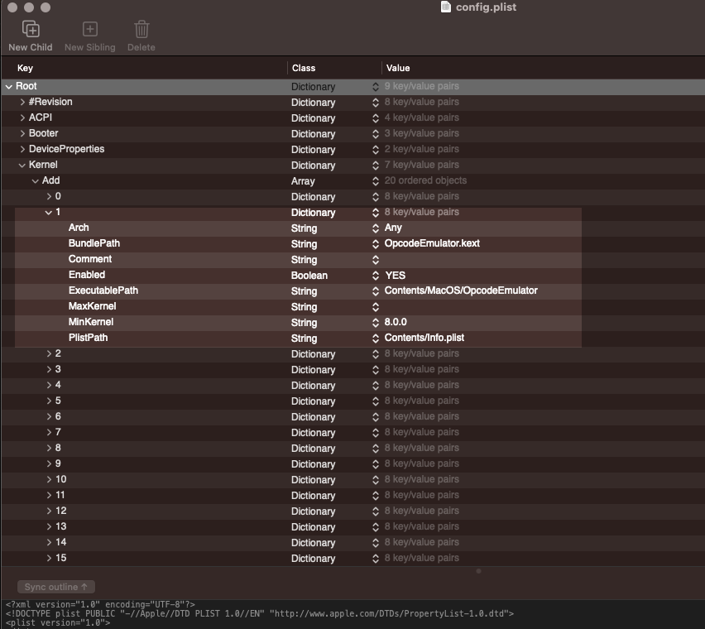705x629 pixels.
Task: Click the Delete trash icon
Action: pyautogui.click(x=141, y=30)
